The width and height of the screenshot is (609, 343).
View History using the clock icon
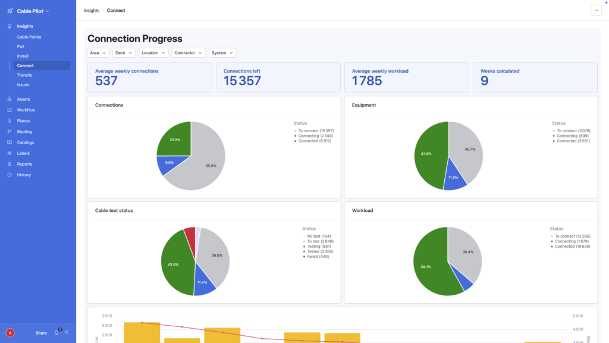coord(9,174)
